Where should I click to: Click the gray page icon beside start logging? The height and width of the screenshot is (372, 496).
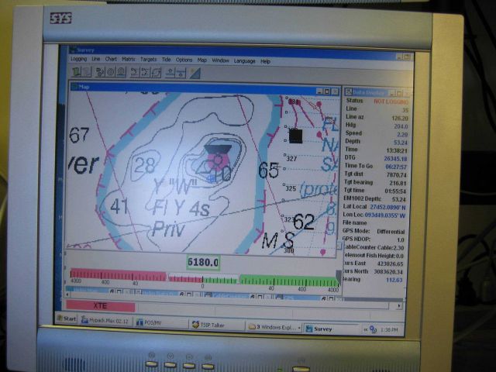click(x=87, y=72)
